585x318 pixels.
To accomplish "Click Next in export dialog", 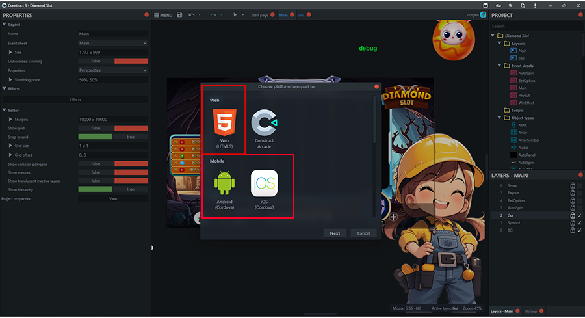I will point(335,233).
